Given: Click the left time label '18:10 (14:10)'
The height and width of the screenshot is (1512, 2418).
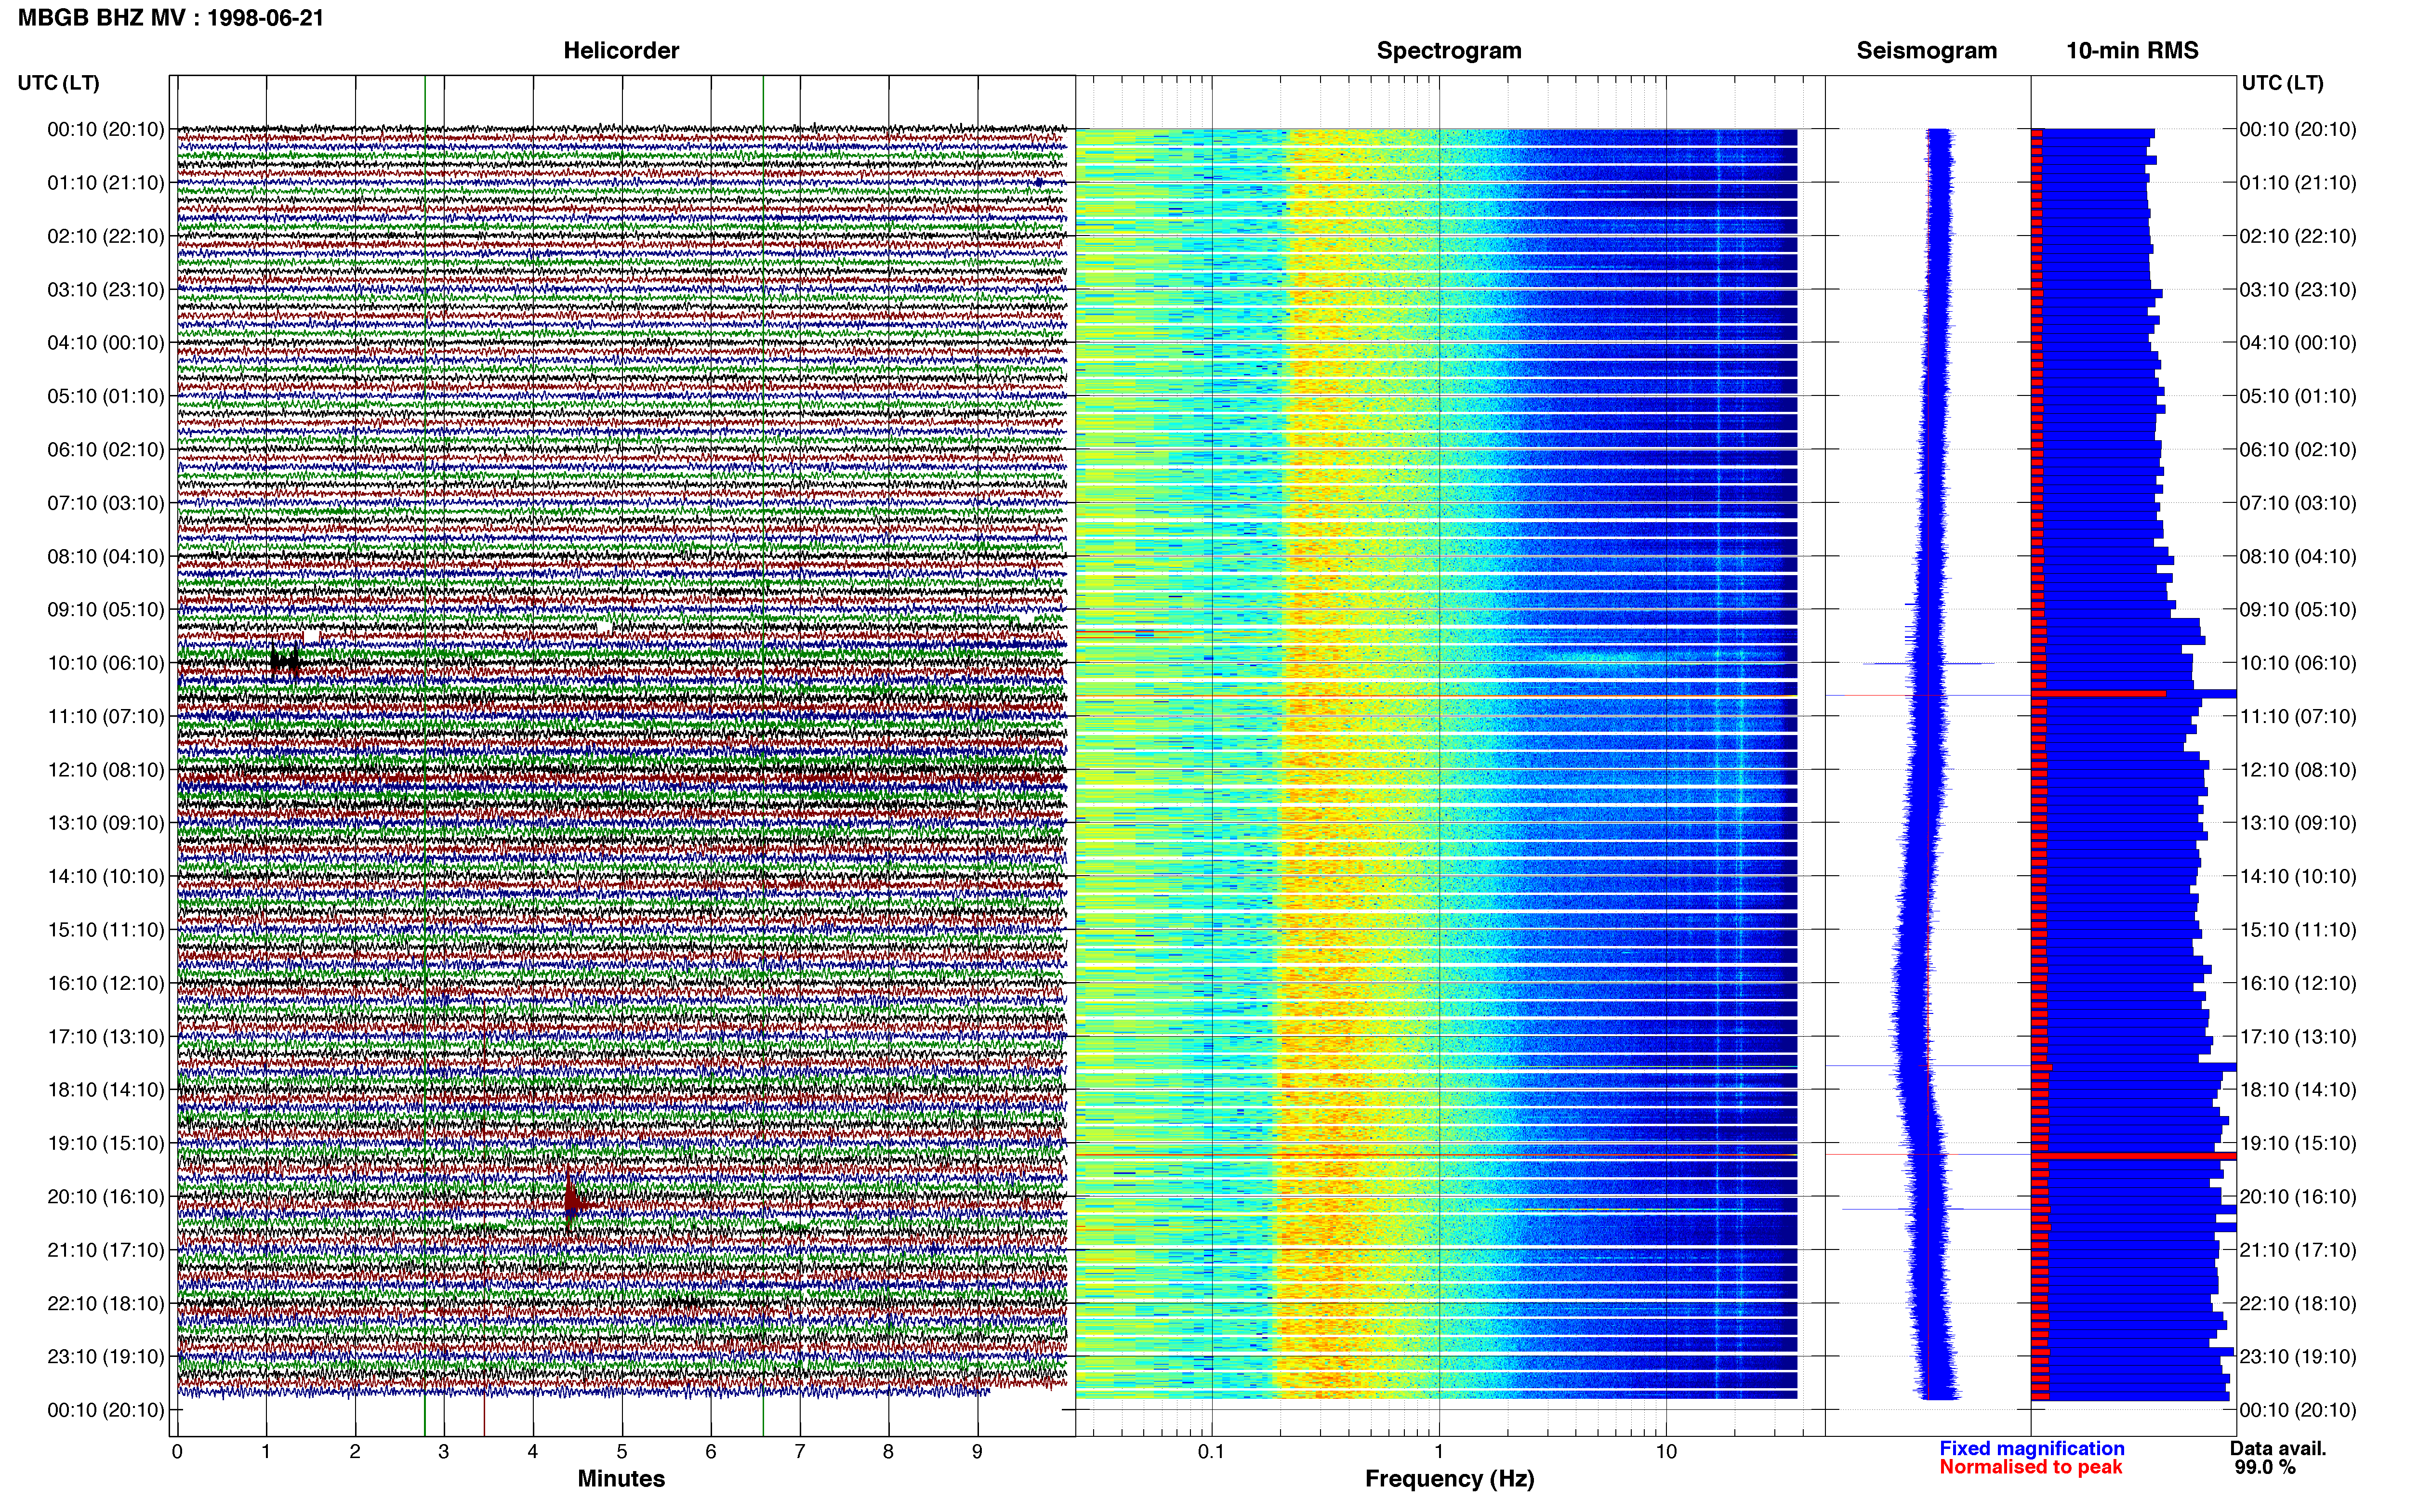Looking at the screenshot, I should 106,1090.
